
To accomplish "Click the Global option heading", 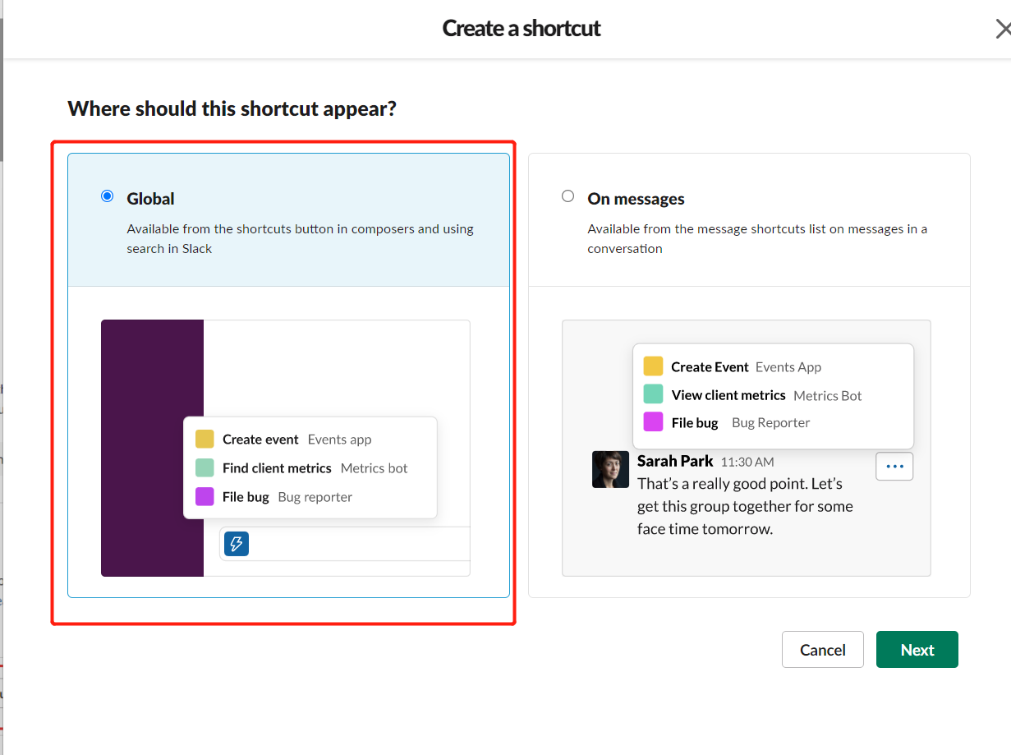I will (x=150, y=199).
